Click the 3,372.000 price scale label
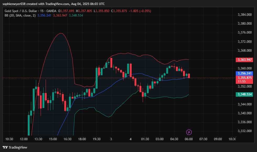The height and width of the screenshot is (152, 257). tap(245, 41)
